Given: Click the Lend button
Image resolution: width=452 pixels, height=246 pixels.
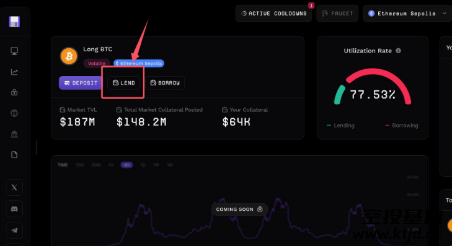Looking at the screenshot, I should pos(123,83).
